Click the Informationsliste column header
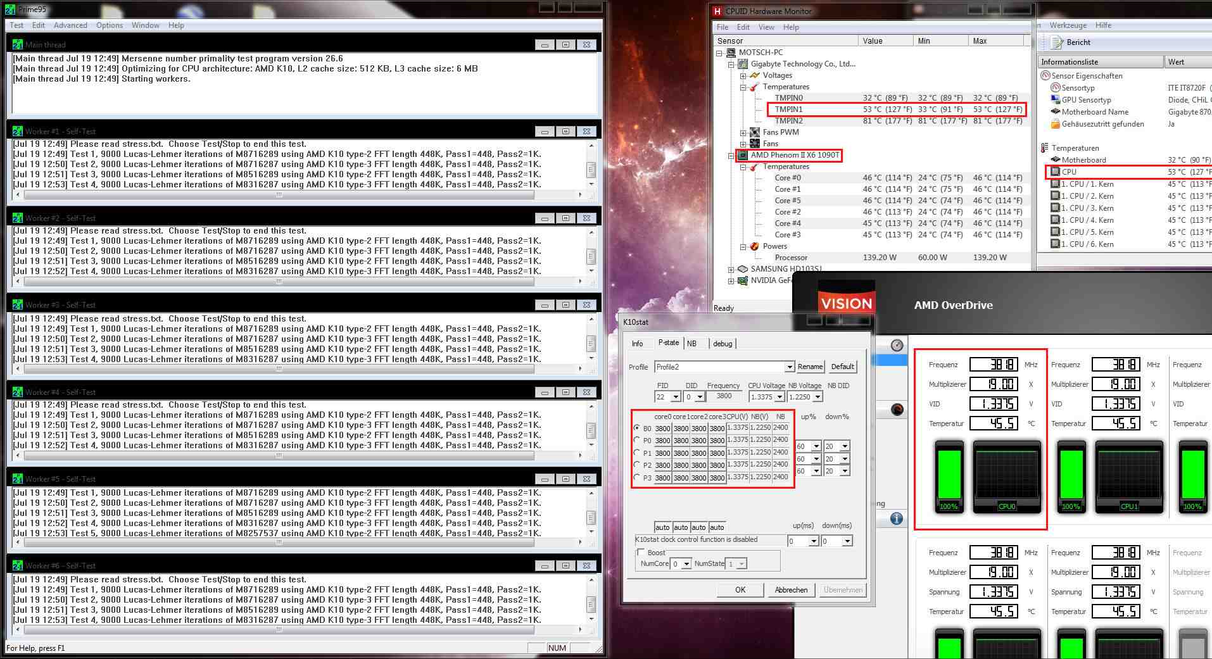This screenshot has width=1212, height=659. tap(1101, 62)
